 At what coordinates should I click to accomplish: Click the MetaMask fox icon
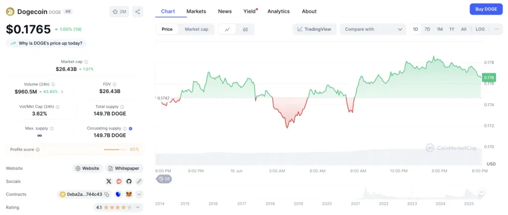[x=129, y=194]
